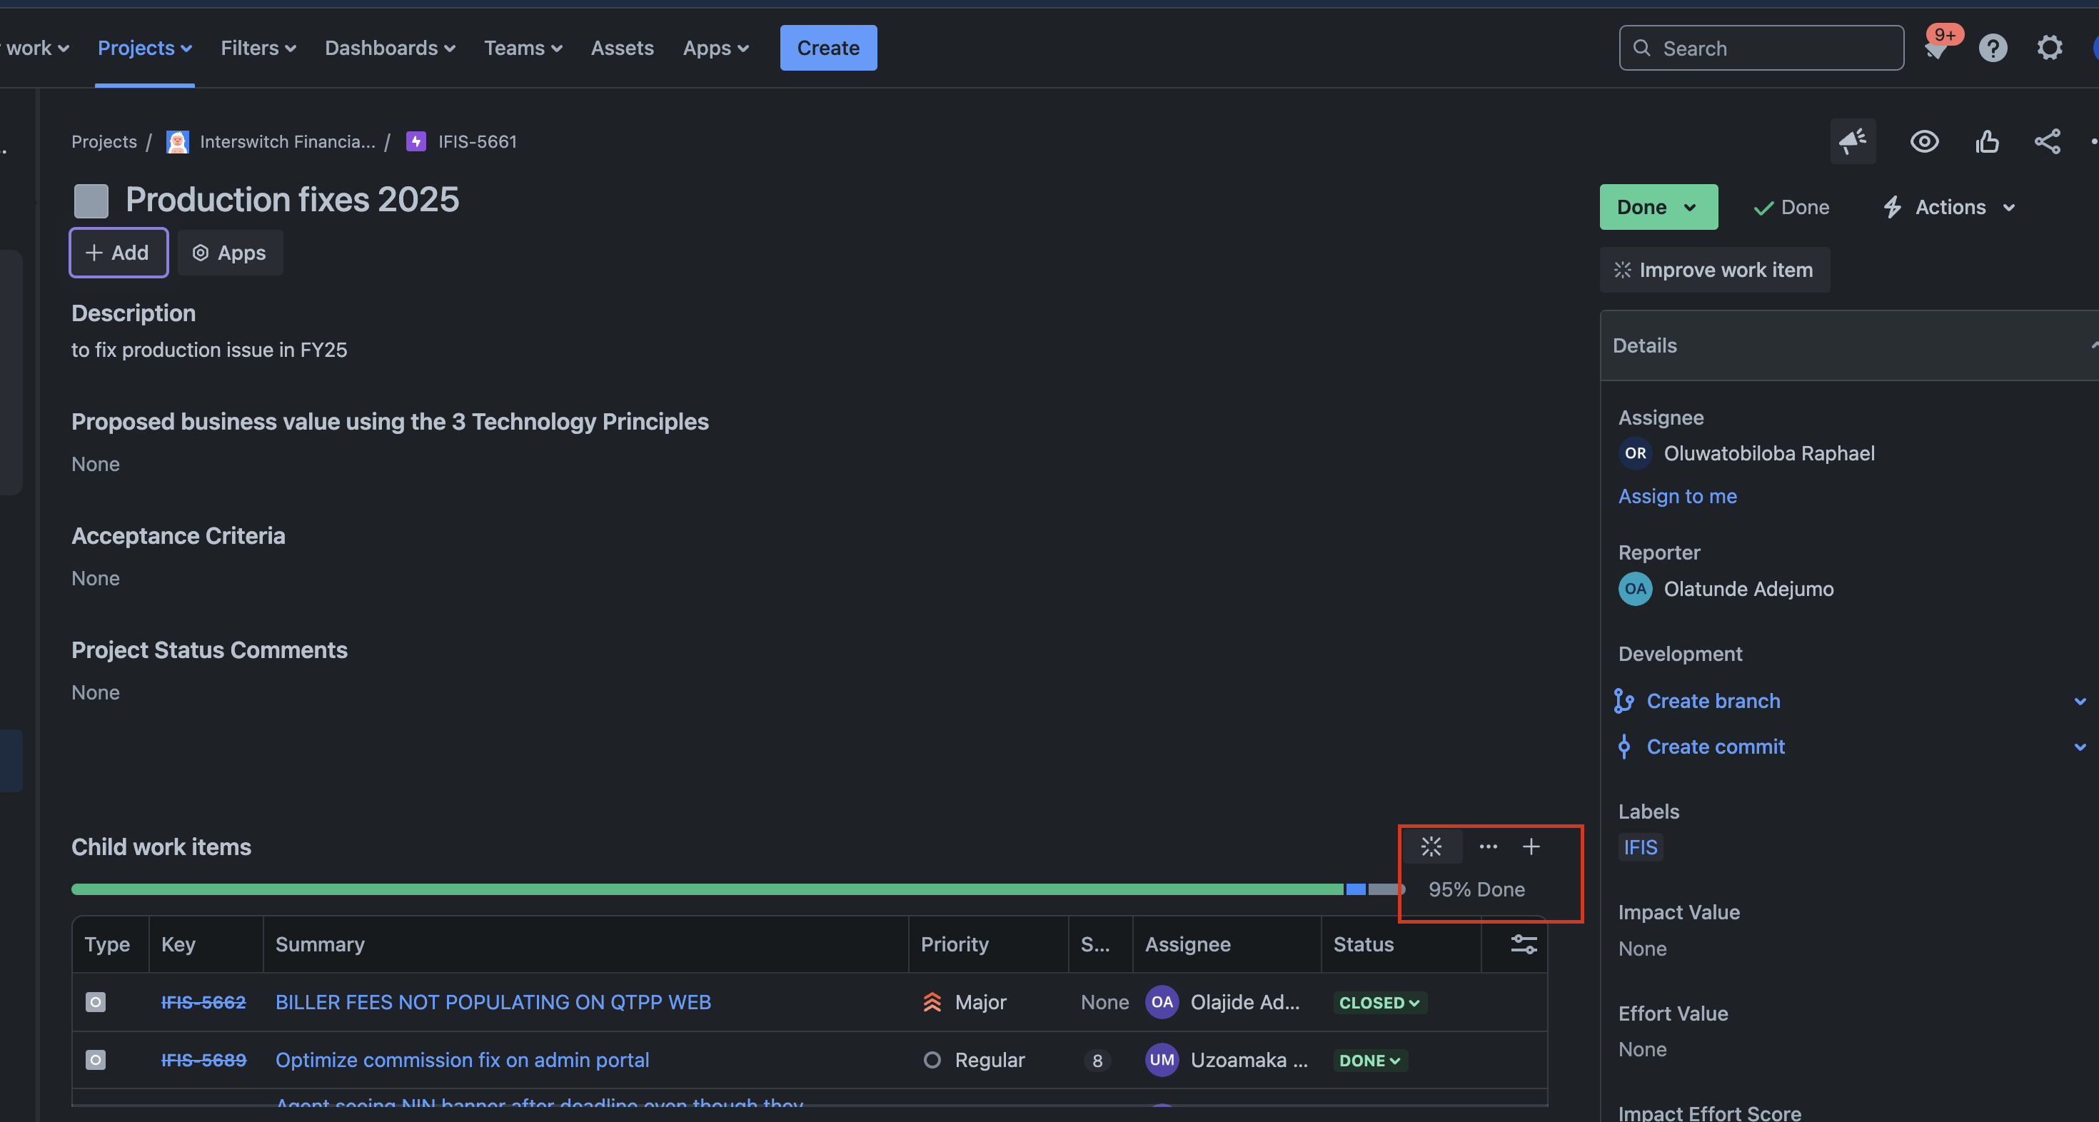2099x1122 pixels.
Task: Open the share icon
Action: point(2047,141)
